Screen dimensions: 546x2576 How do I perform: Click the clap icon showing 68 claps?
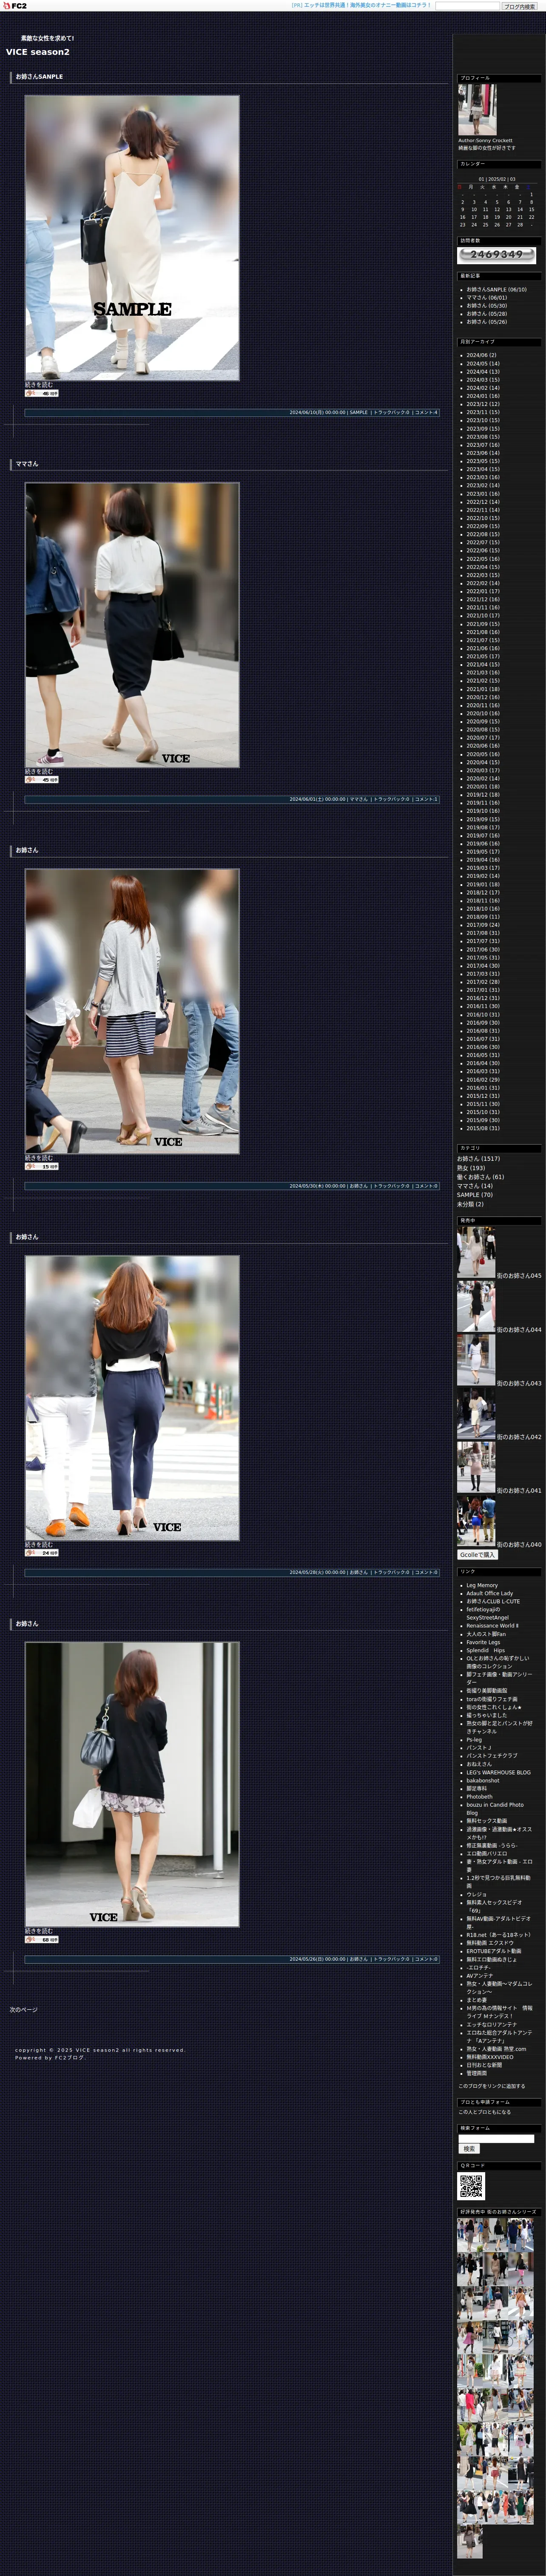coord(42,1939)
